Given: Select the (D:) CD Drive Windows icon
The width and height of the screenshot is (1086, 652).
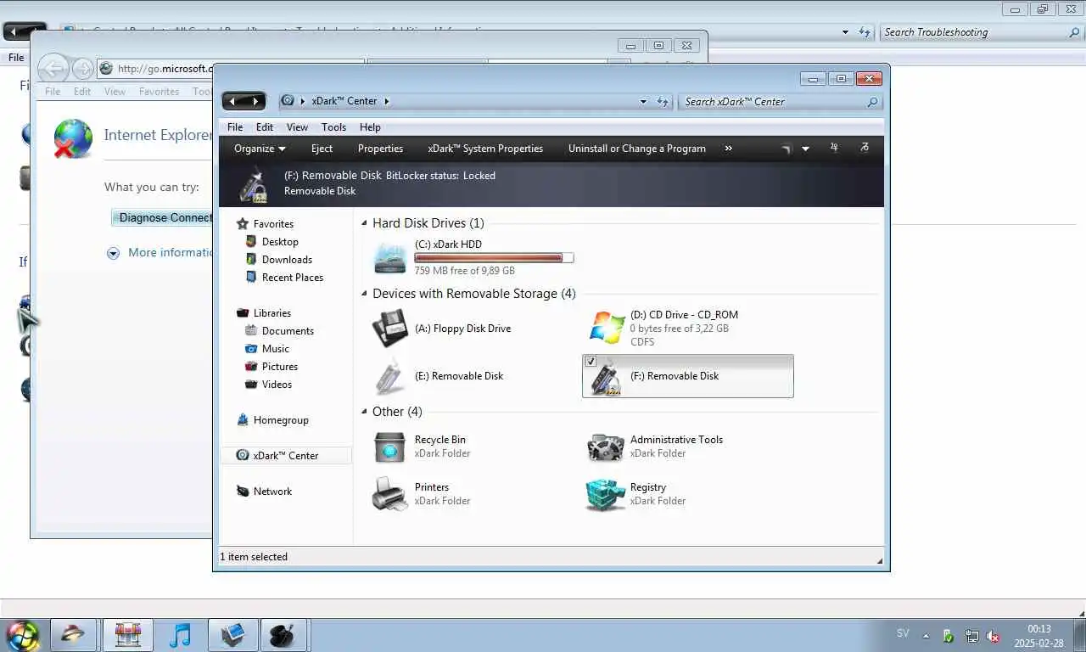Looking at the screenshot, I should (607, 329).
